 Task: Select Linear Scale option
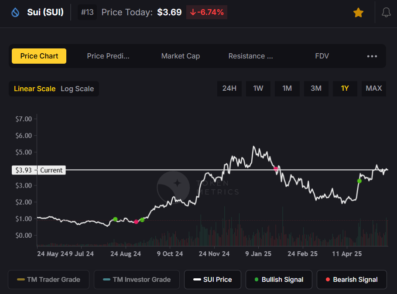click(35, 89)
